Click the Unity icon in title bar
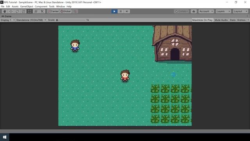 point(2,2)
